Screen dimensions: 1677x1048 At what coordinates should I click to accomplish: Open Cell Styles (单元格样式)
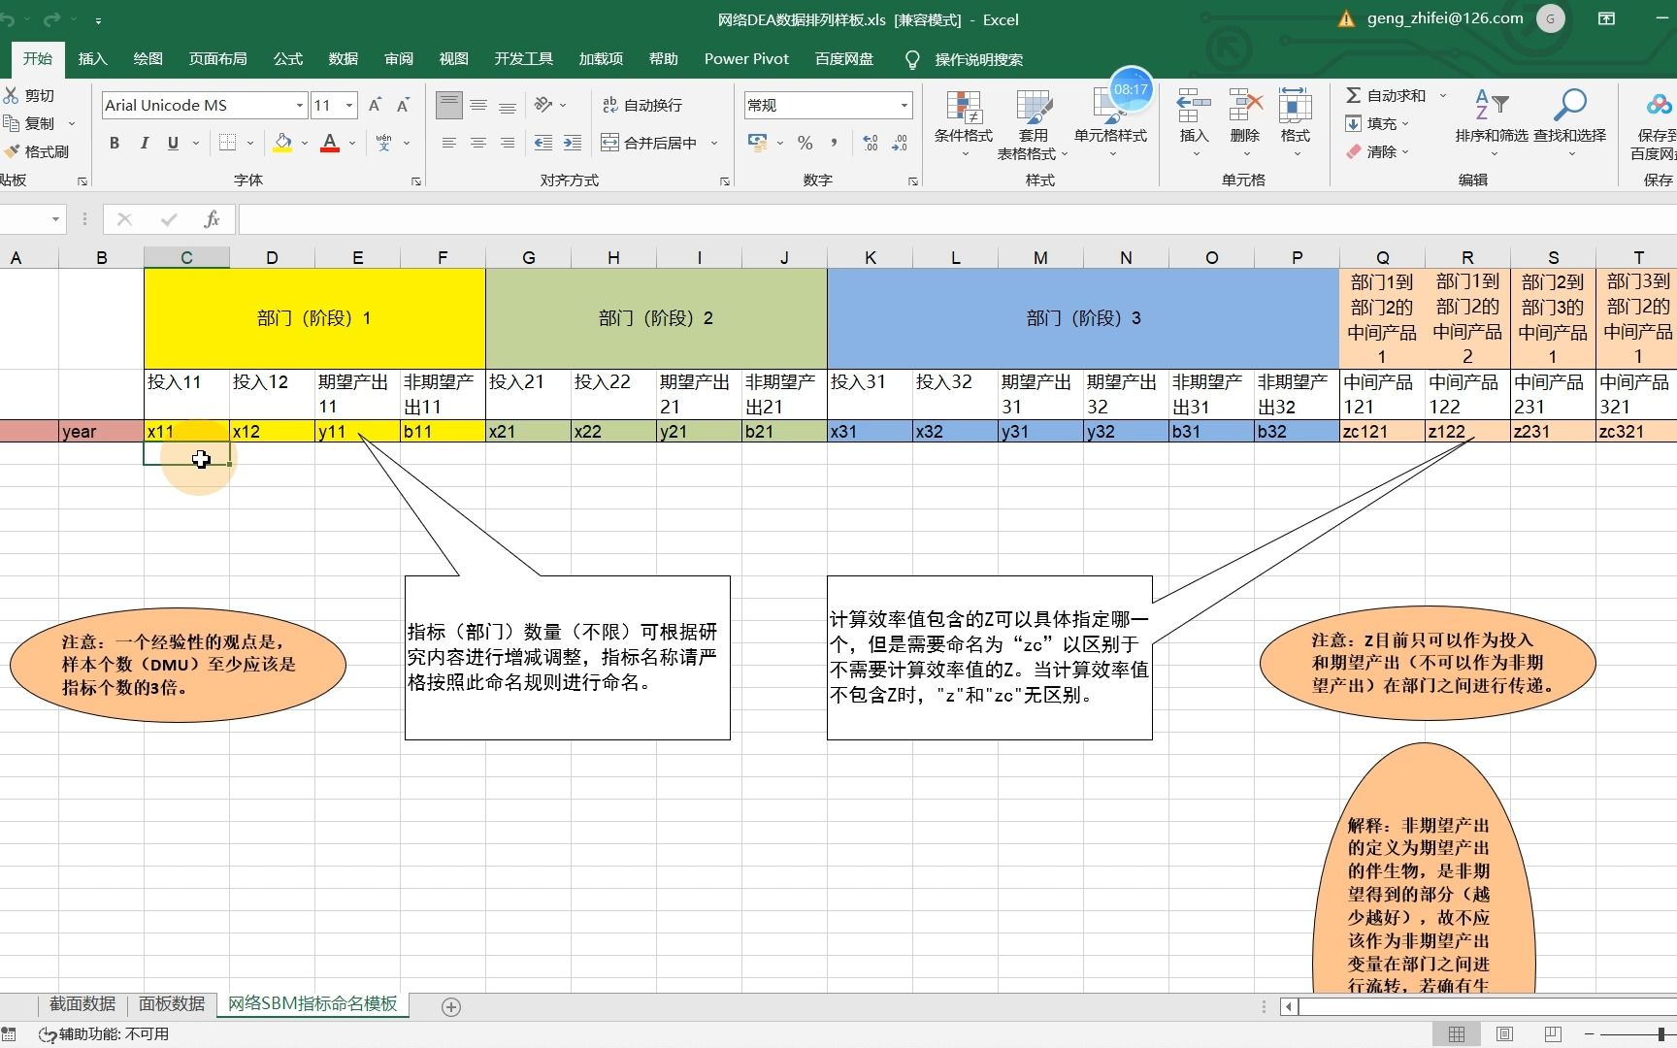[x=1111, y=124]
